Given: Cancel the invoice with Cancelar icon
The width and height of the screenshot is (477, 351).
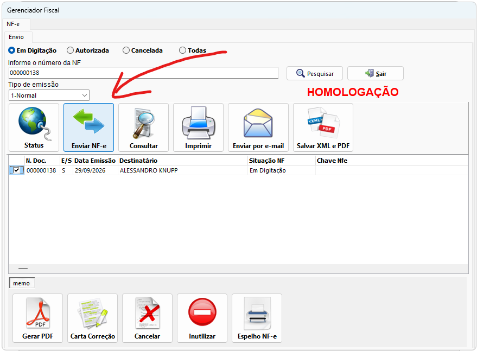Looking at the screenshot, I should coord(147,318).
